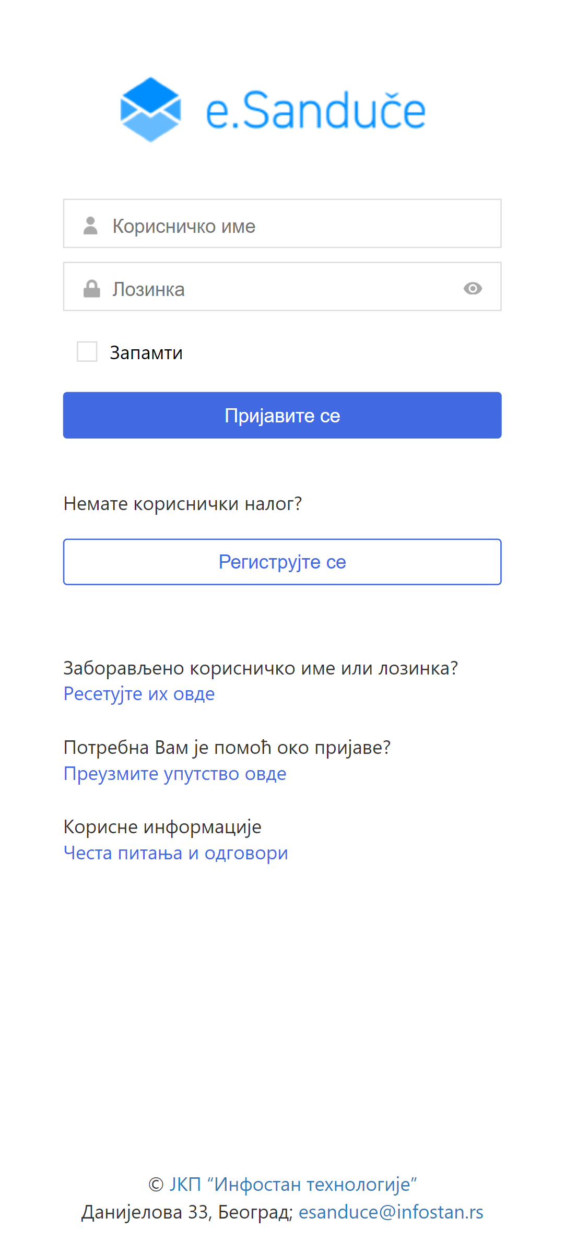
Task: Open the Честа питања и одговори link
Action: coord(175,853)
